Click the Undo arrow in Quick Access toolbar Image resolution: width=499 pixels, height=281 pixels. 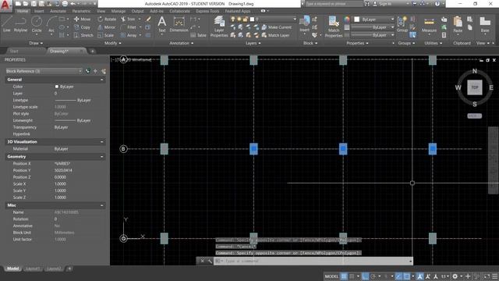pos(73,4)
